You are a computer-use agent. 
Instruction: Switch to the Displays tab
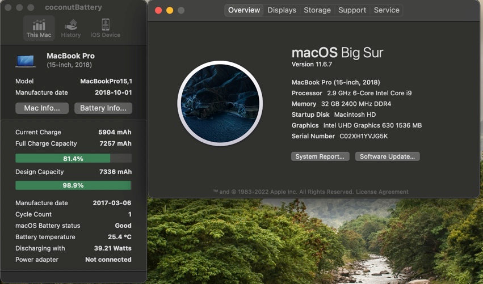(282, 10)
